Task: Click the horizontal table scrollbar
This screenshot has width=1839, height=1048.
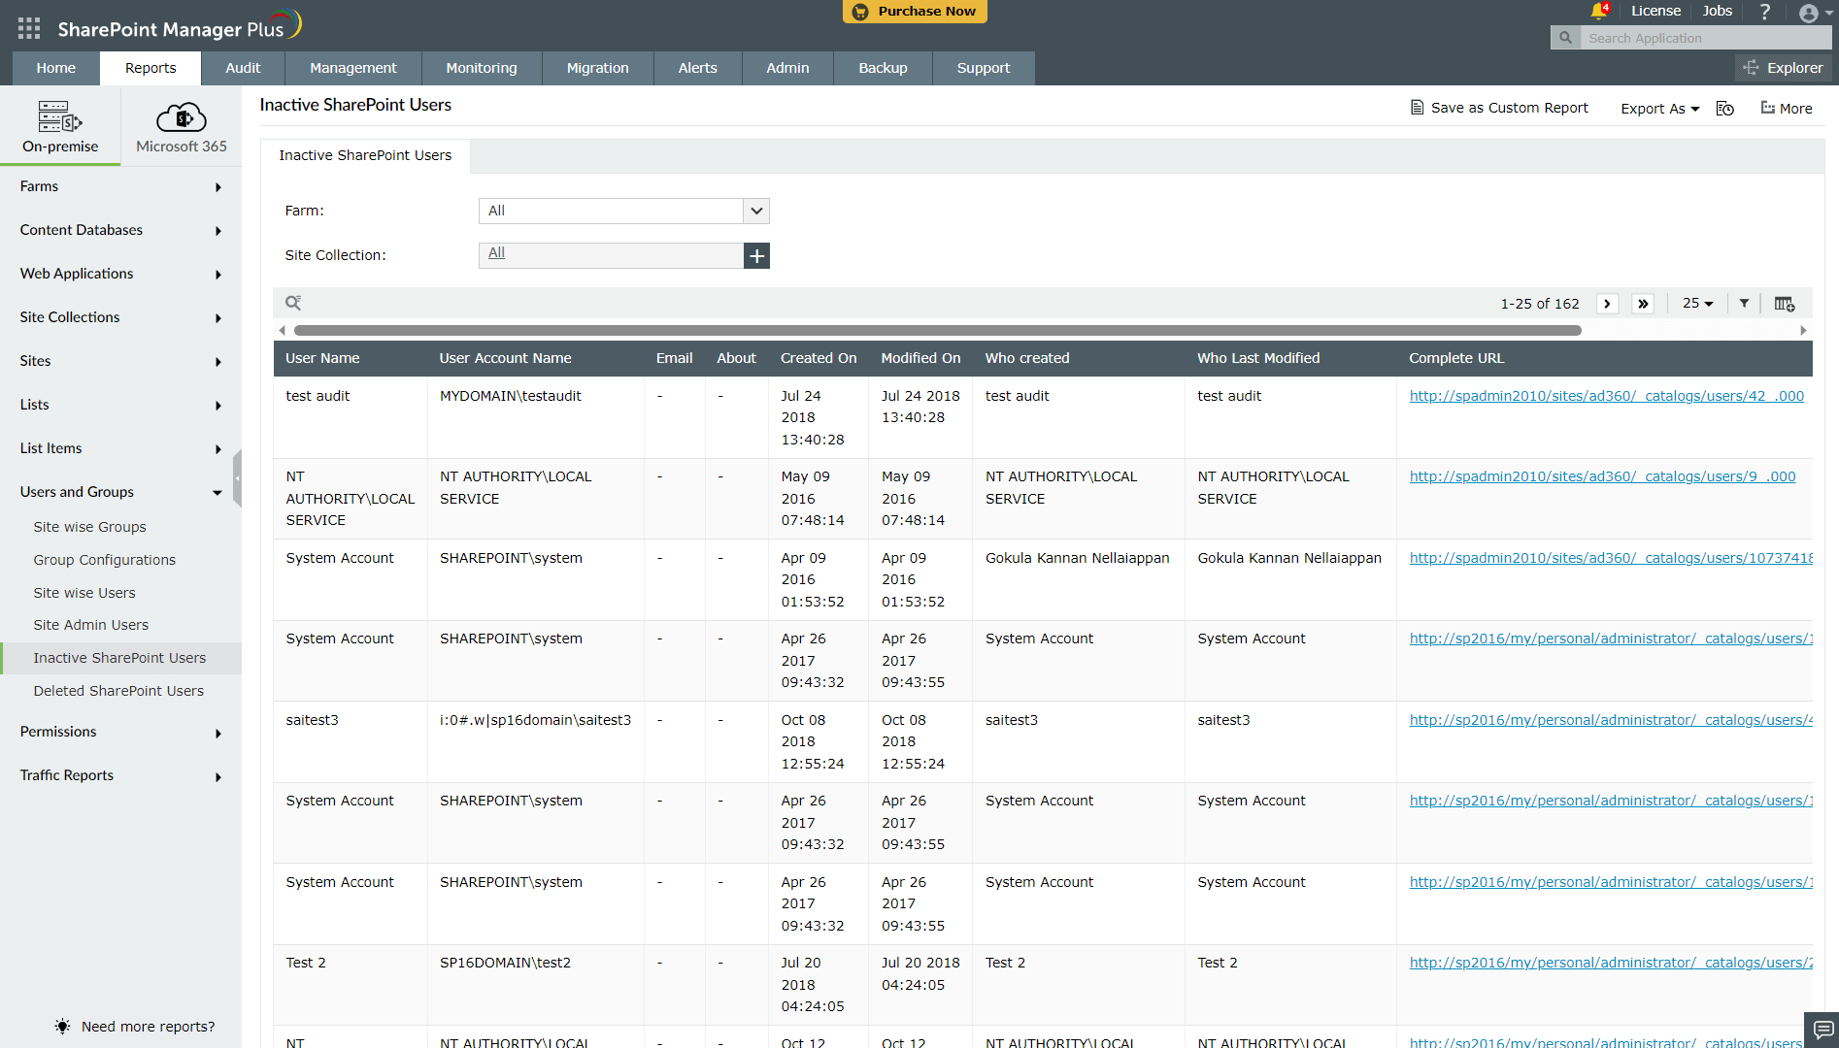Action: pyautogui.click(x=938, y=330)
